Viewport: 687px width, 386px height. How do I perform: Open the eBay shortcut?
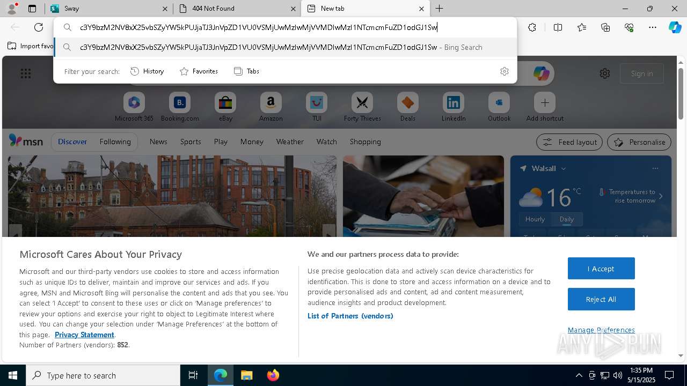pos(225,107)
